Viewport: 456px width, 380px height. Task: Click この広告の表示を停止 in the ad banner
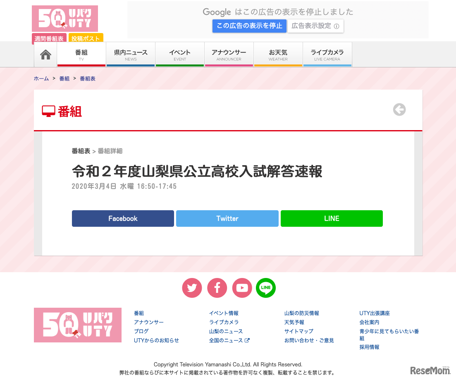point(249,26)
